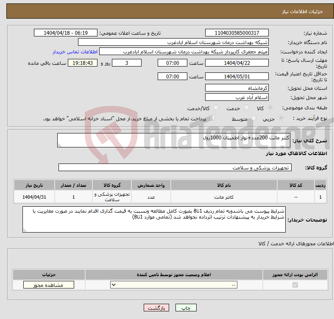
Task: Click the جزئیات اطلاعات نیاز page title
Action: 303,11
